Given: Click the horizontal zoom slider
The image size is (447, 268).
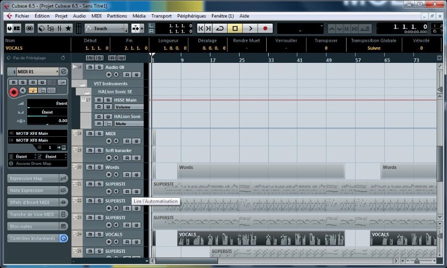Looking at the screenshot, I should coord(417,261).
